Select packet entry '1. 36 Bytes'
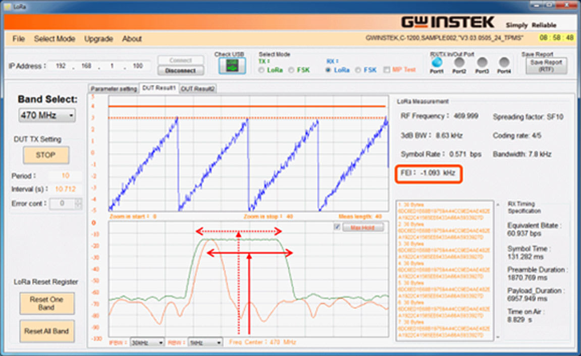Screen dimensions: 581x356 point(410,205)
